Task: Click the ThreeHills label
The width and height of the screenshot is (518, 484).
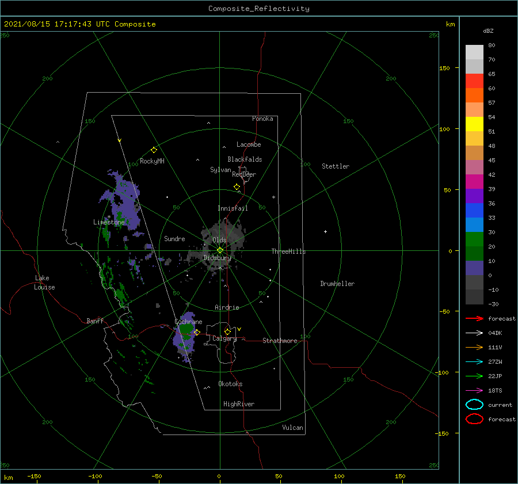Action: click(288, 251)
